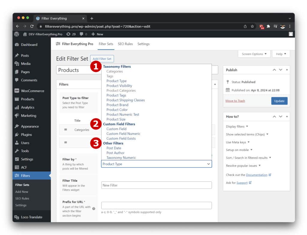Move the Publish panel down

tap(281, 70)
